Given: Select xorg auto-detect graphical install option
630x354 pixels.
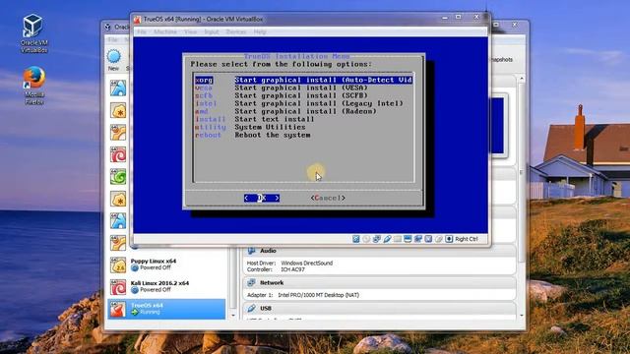Looking at the screenshot, I should pos(304,80).
